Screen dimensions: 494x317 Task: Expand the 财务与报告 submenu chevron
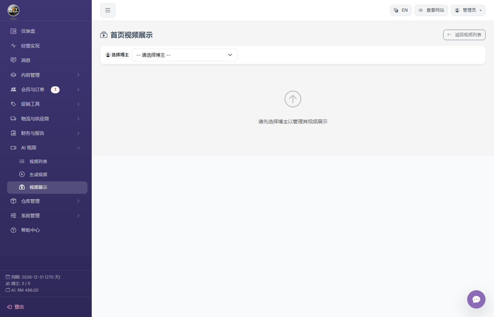pos(78,133)
